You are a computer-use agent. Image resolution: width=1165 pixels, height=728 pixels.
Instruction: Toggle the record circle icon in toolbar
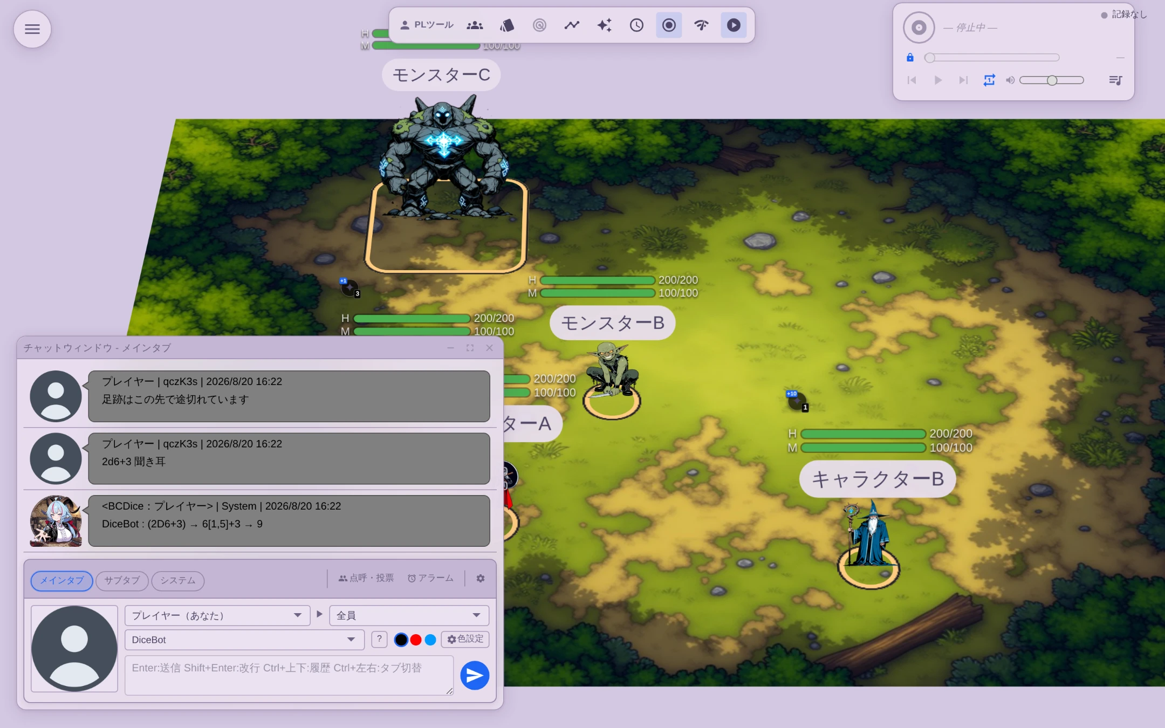(669, 25)
